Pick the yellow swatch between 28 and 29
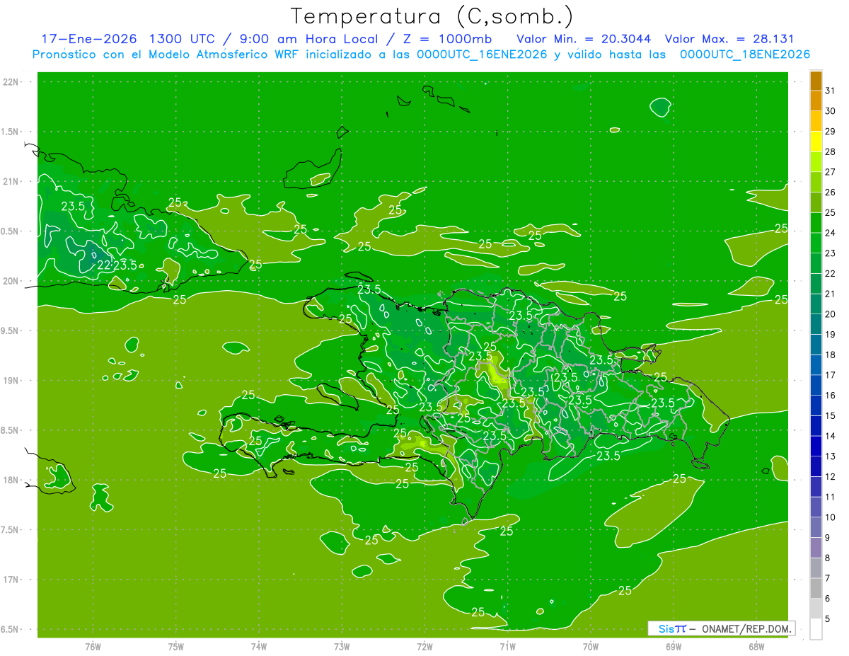The image size is (849, 656). 816,142
